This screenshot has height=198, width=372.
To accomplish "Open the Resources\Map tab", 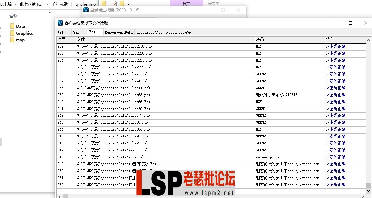I will (x=149, y=32).
